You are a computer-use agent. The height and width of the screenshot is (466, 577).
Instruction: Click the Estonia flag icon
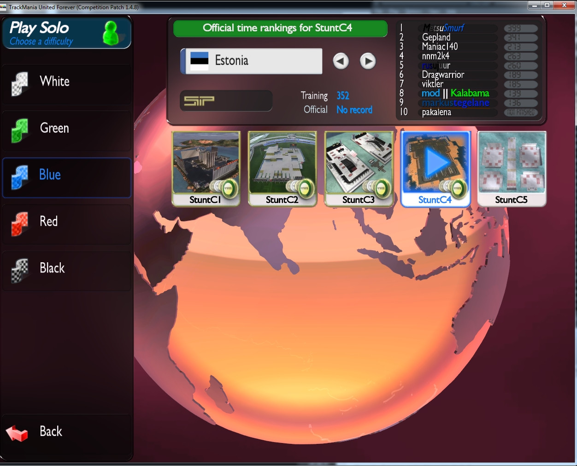pyautogui.click(x=199, y=61)
